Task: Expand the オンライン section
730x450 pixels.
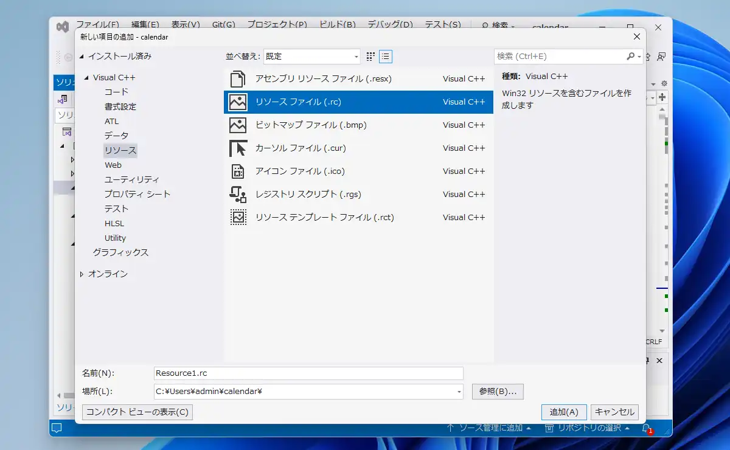Action: pyautogui.click(x=82, y=274)
